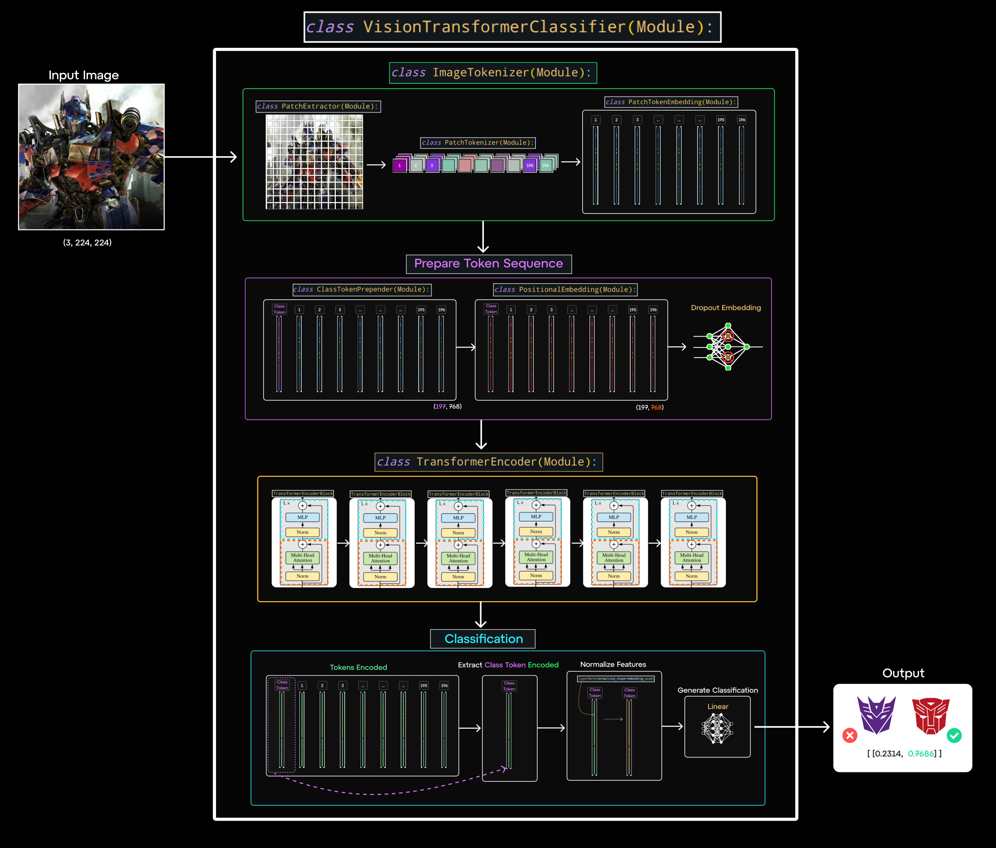Click the green 0.7686 output probability
The width and height of the screenshot is (996, 848).
pos(920,753)
